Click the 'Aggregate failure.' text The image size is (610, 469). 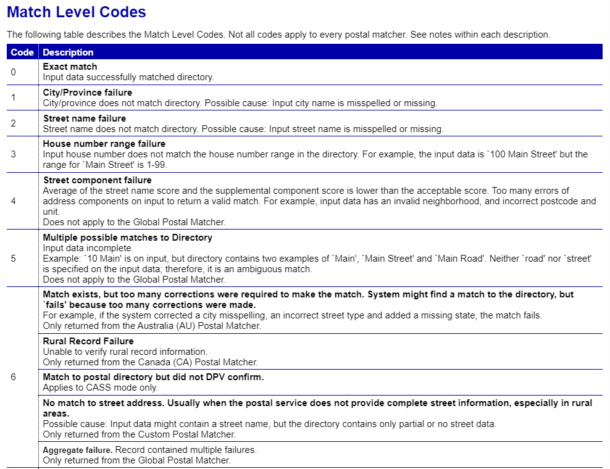point(78,450)
